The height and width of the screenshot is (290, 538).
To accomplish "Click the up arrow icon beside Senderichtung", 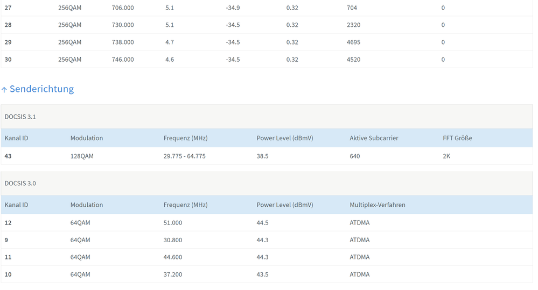I will click(x=4, y=90).
